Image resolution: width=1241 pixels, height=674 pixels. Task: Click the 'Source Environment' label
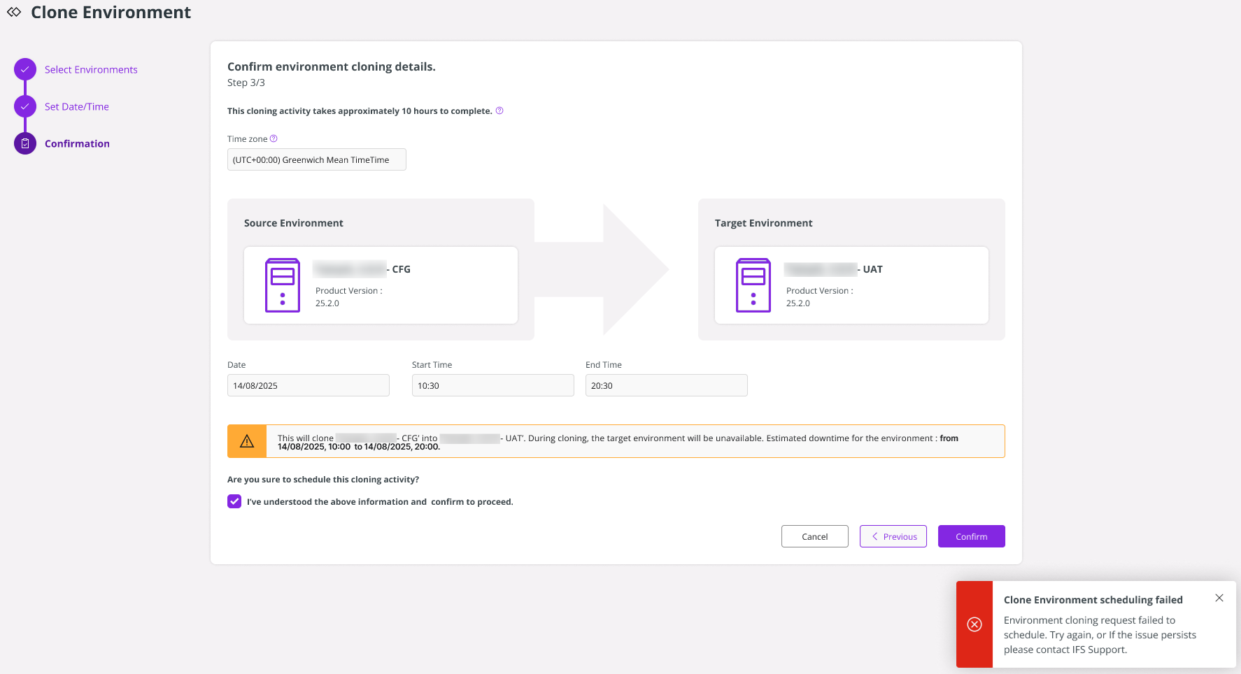click(294, 223)
